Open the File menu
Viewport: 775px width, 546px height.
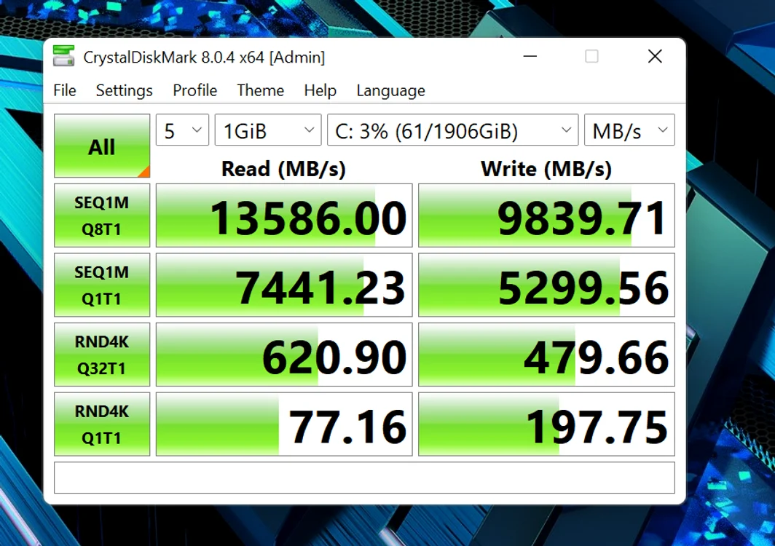pos(65,90)
